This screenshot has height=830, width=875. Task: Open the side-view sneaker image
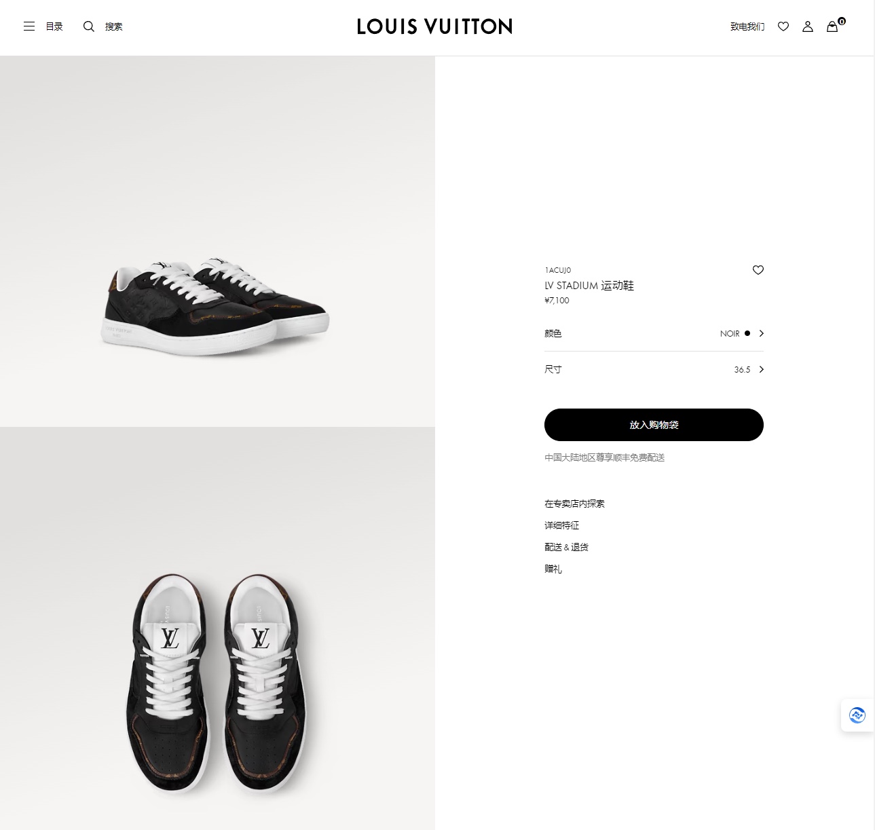[x=217, y=305]
